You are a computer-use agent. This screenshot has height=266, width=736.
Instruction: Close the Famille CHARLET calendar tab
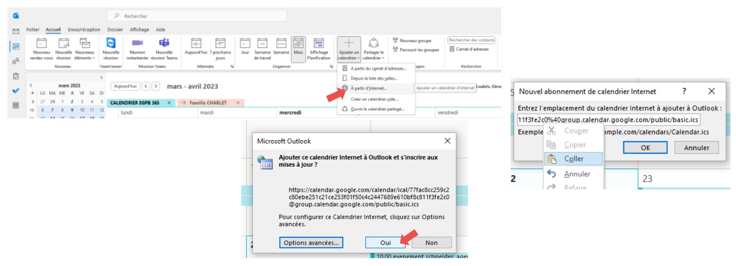click(x=238, y=103)
